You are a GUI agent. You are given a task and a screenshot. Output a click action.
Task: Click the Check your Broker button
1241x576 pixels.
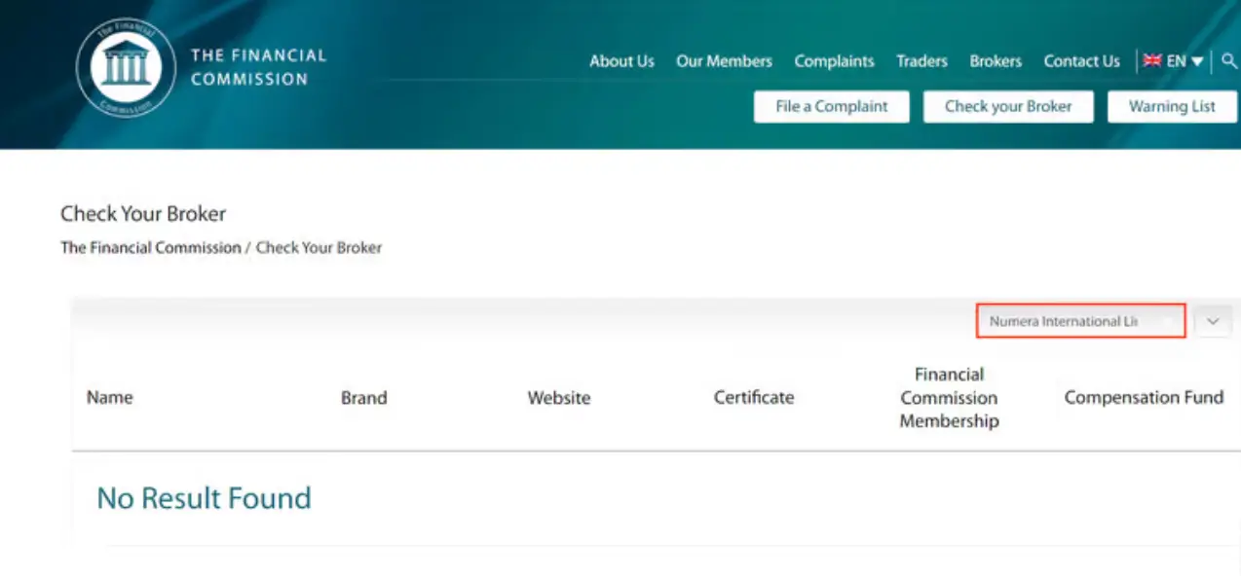click(x=1008, y=107)
